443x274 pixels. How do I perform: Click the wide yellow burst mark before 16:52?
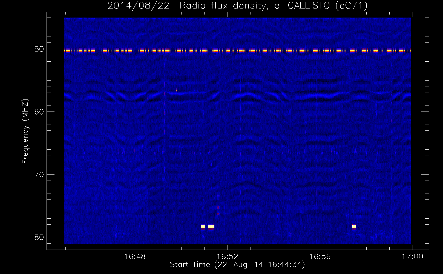click(x=211, y=227)
